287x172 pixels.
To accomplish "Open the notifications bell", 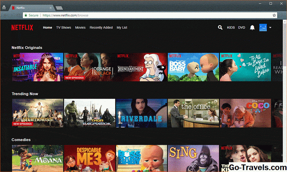I will (252, 28).
